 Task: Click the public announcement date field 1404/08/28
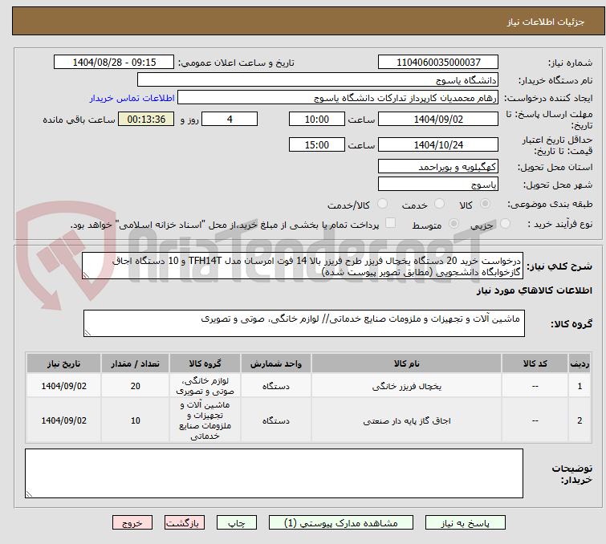coord(114,63)
